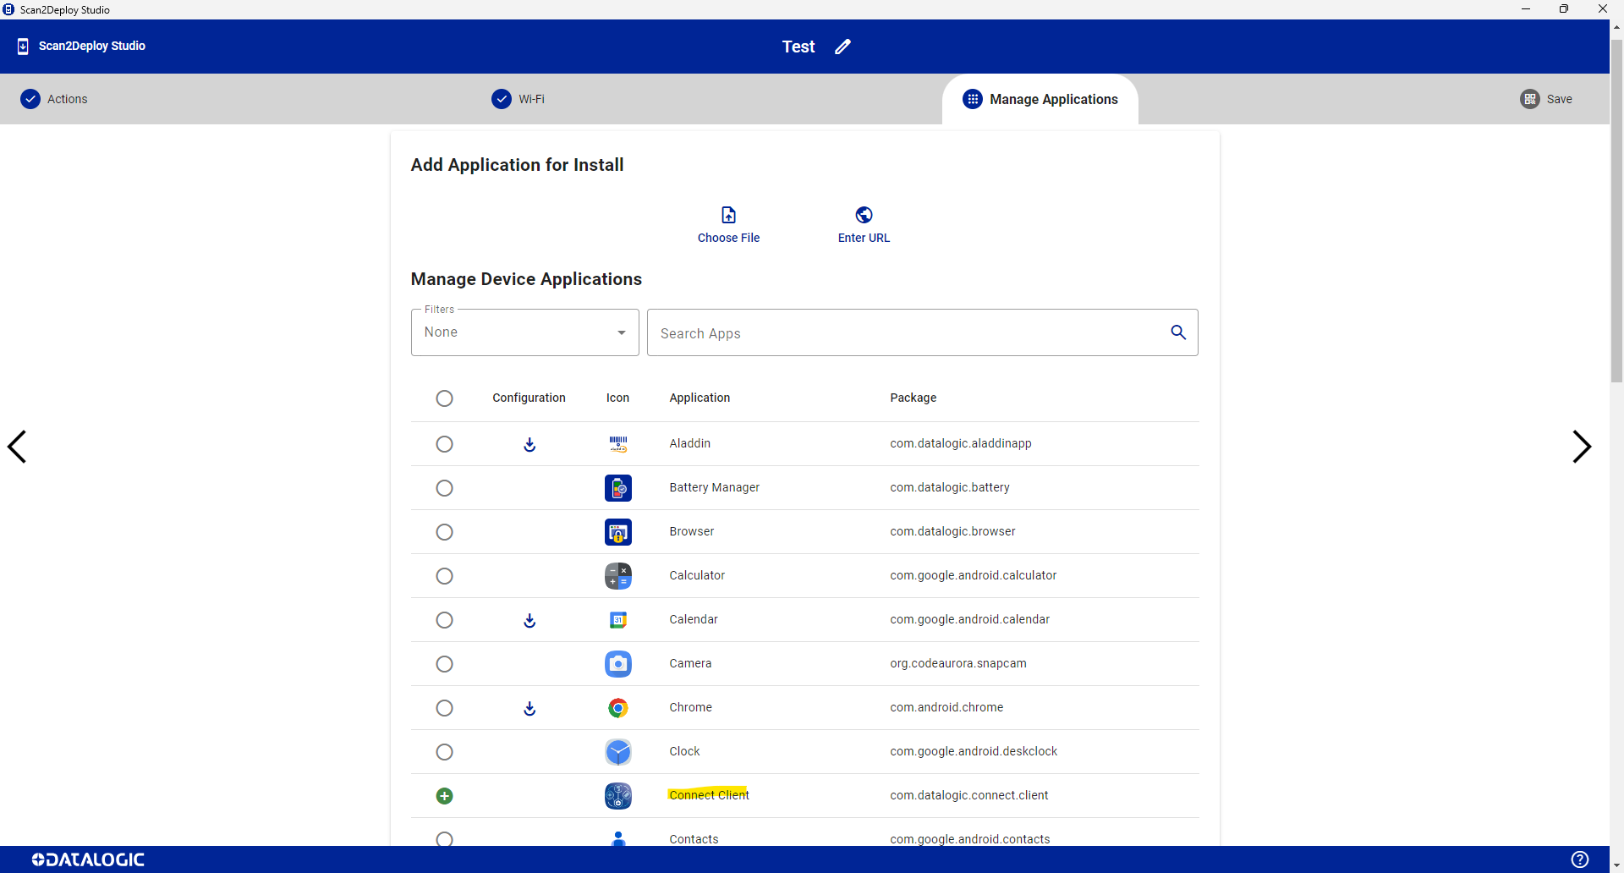1624x873 pixels.
Task: Select the Chrome row circle
Action: [x=444, y=708]
